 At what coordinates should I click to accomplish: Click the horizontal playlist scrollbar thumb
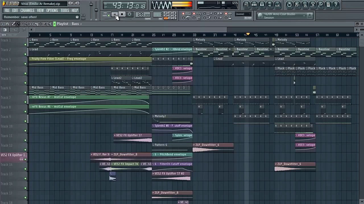131,29
